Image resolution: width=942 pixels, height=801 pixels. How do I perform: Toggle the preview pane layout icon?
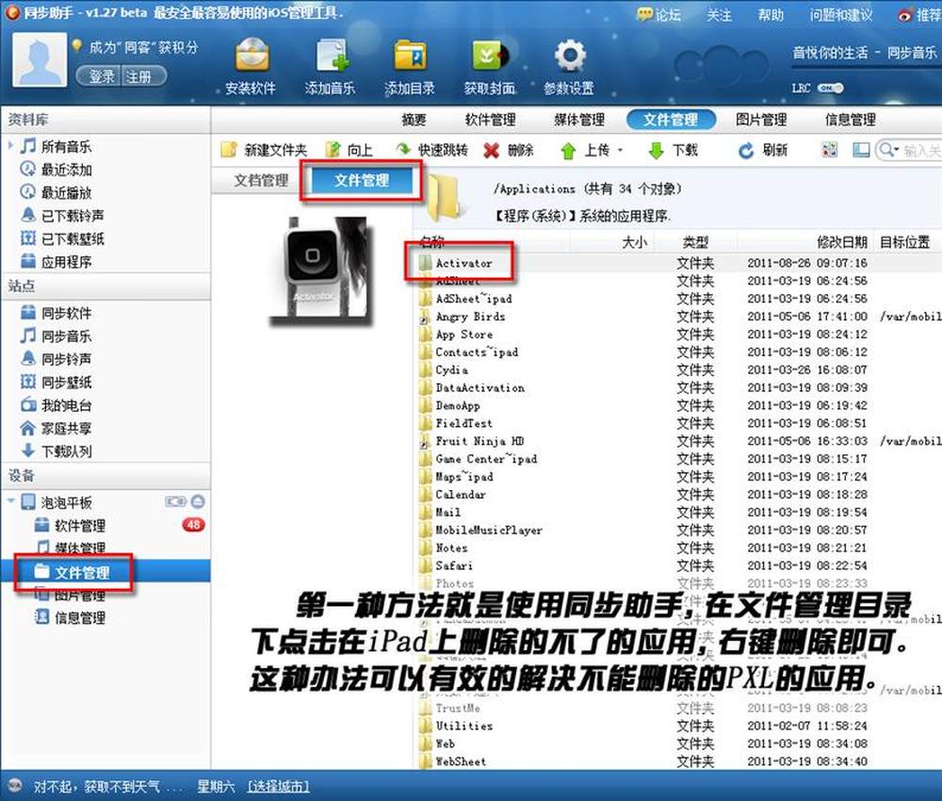861,150
